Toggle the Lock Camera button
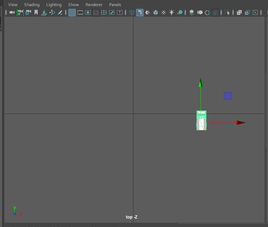This screenshot has height=227, width=268. pos(20,12)
